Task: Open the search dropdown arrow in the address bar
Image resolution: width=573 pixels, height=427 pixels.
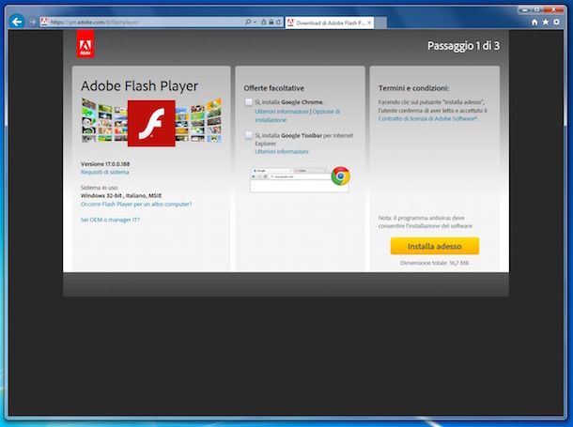Action: point(255,23)
